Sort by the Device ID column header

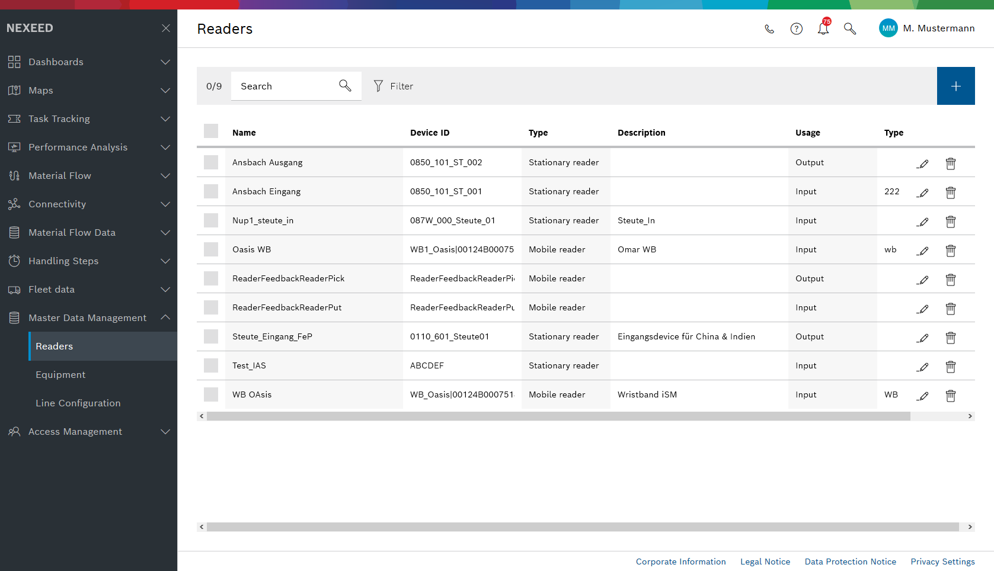pyautogui.click(x=430, y=133)
